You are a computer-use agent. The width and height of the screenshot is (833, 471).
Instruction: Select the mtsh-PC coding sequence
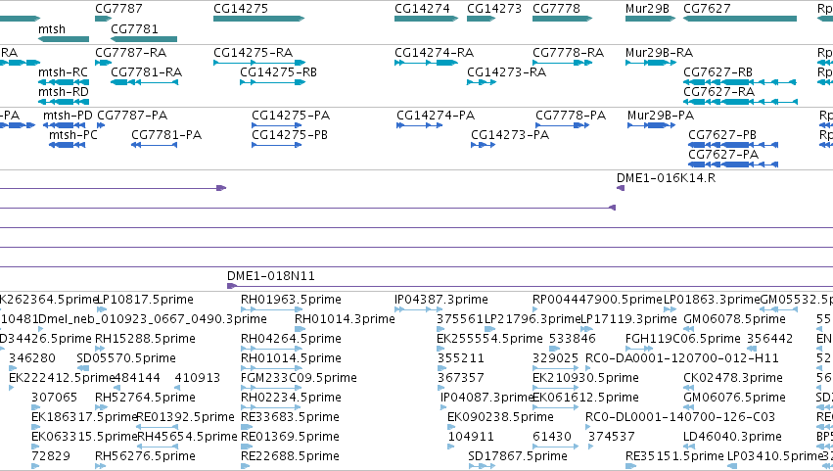[73, 135]
